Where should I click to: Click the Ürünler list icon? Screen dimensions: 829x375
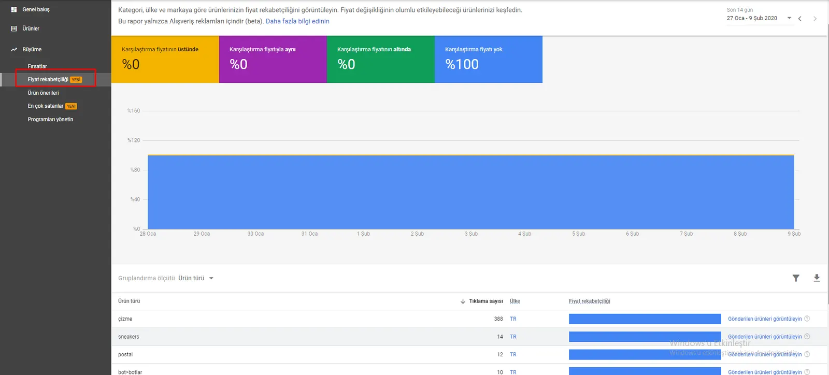(14, 28)
